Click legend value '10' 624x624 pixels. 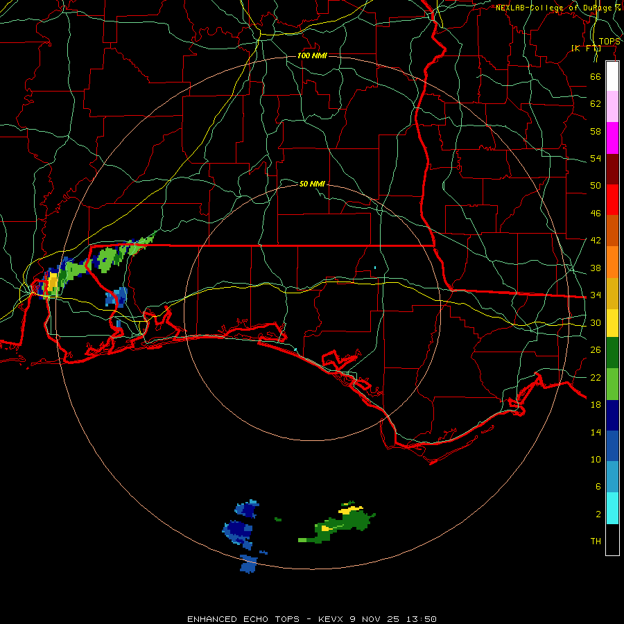click(x=596, y=459)
